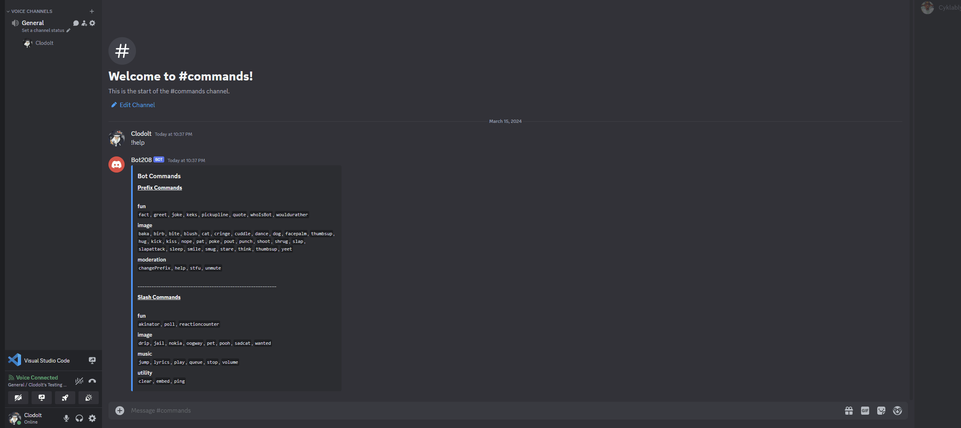
Task: Open the GIF picker
Action: click(x=865, y=411)
